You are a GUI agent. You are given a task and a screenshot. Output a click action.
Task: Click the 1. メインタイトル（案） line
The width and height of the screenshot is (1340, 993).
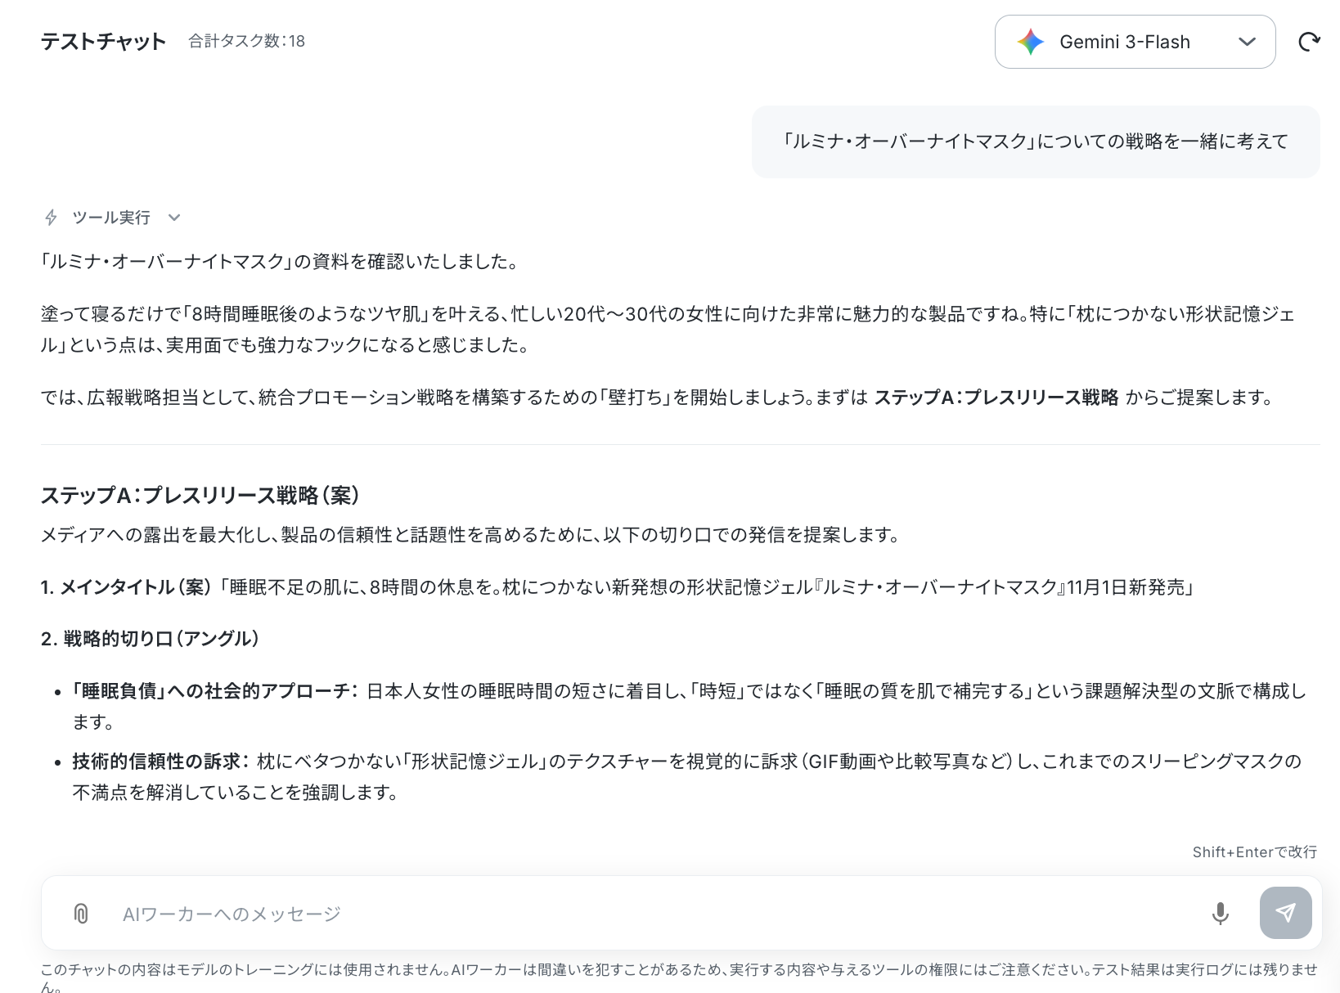(x=618, y=587)
